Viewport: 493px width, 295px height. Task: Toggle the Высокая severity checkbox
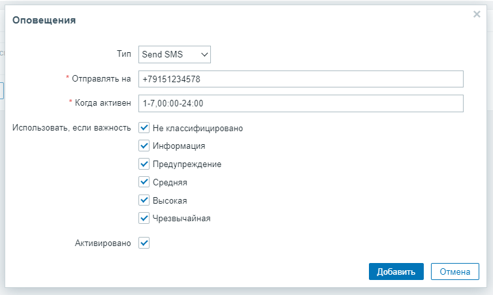click(144, 200)
